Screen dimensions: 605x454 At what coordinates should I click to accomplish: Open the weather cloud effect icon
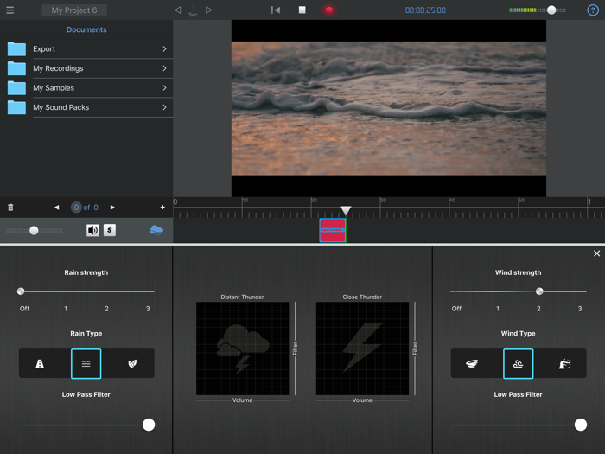[x=156, y=230]
